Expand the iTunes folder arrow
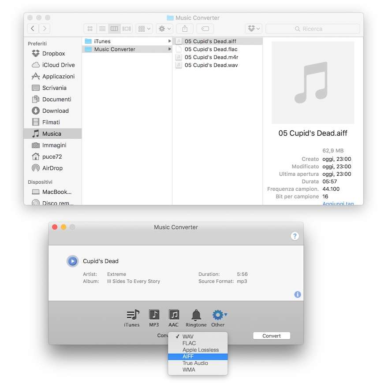 click(169, 41)
